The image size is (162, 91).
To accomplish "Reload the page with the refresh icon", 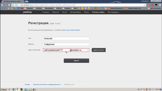I will [x=9, y=5].
